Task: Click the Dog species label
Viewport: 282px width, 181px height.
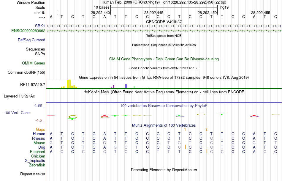Action: pyautogui.click(x=42, y=147)
